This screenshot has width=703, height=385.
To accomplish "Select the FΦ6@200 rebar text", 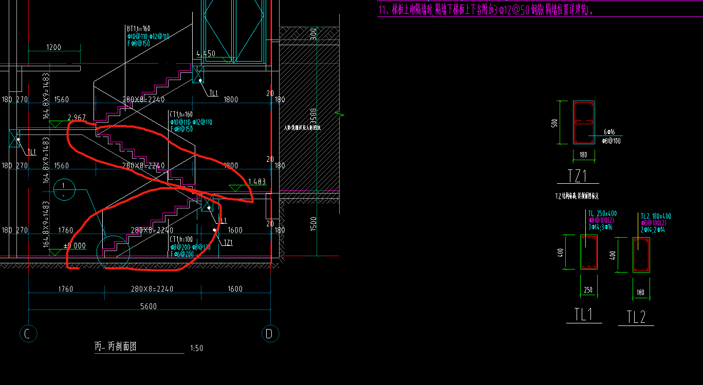I will 182,254.
